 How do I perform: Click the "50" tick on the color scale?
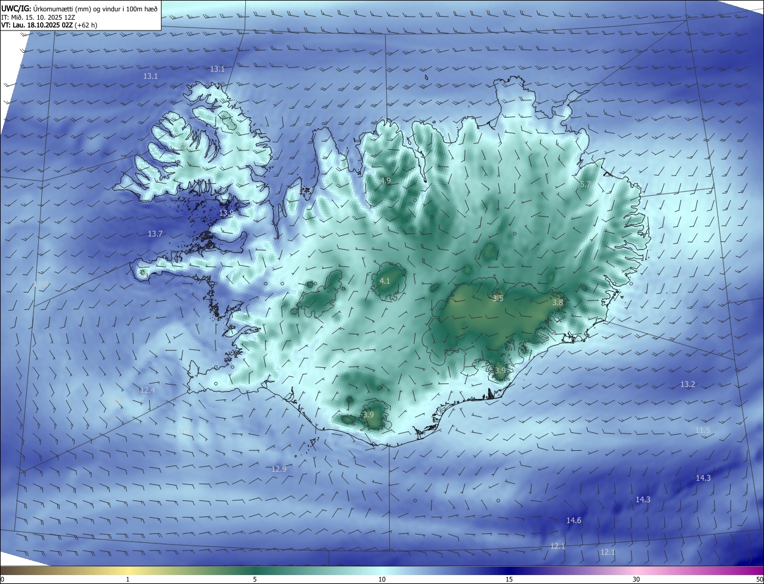[x=759, y=579]
